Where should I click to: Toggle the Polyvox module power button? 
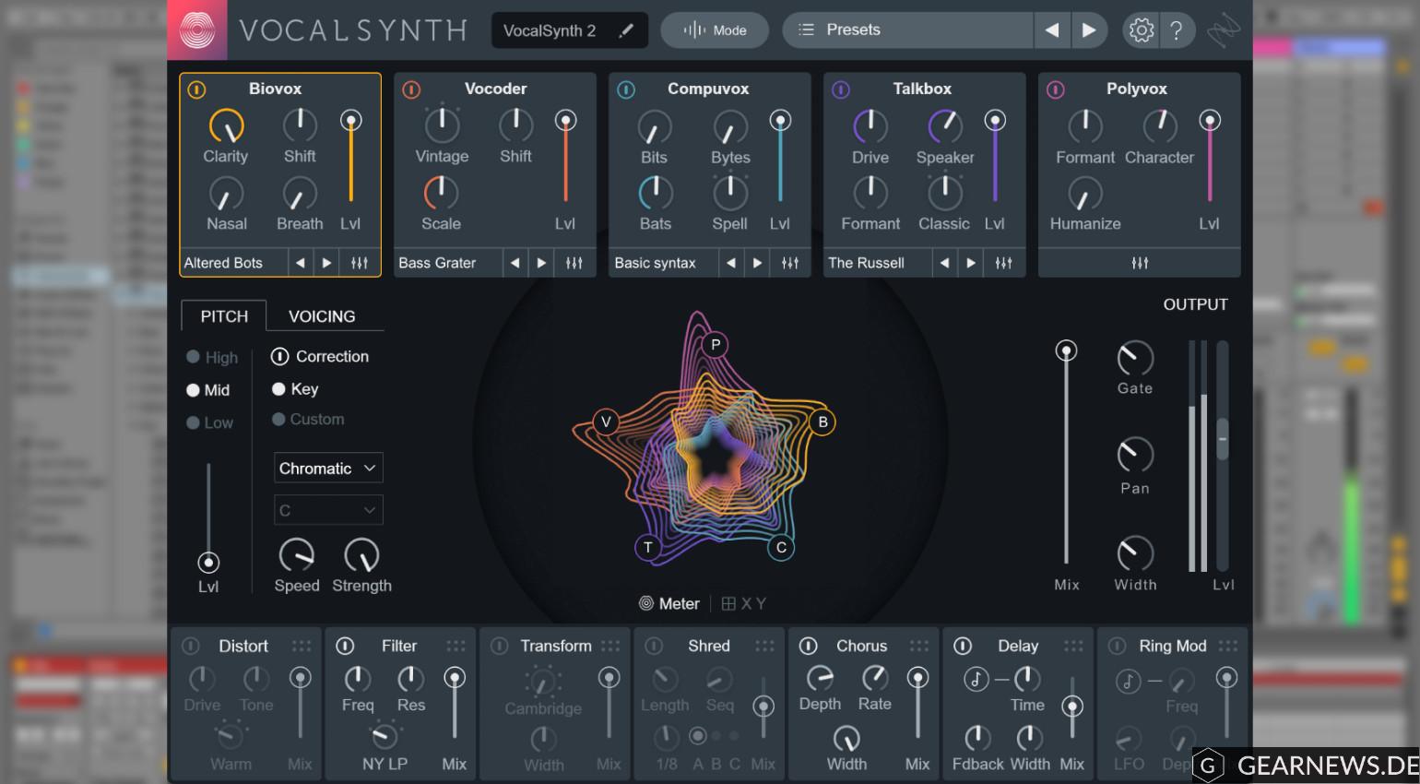point(1056,89)
